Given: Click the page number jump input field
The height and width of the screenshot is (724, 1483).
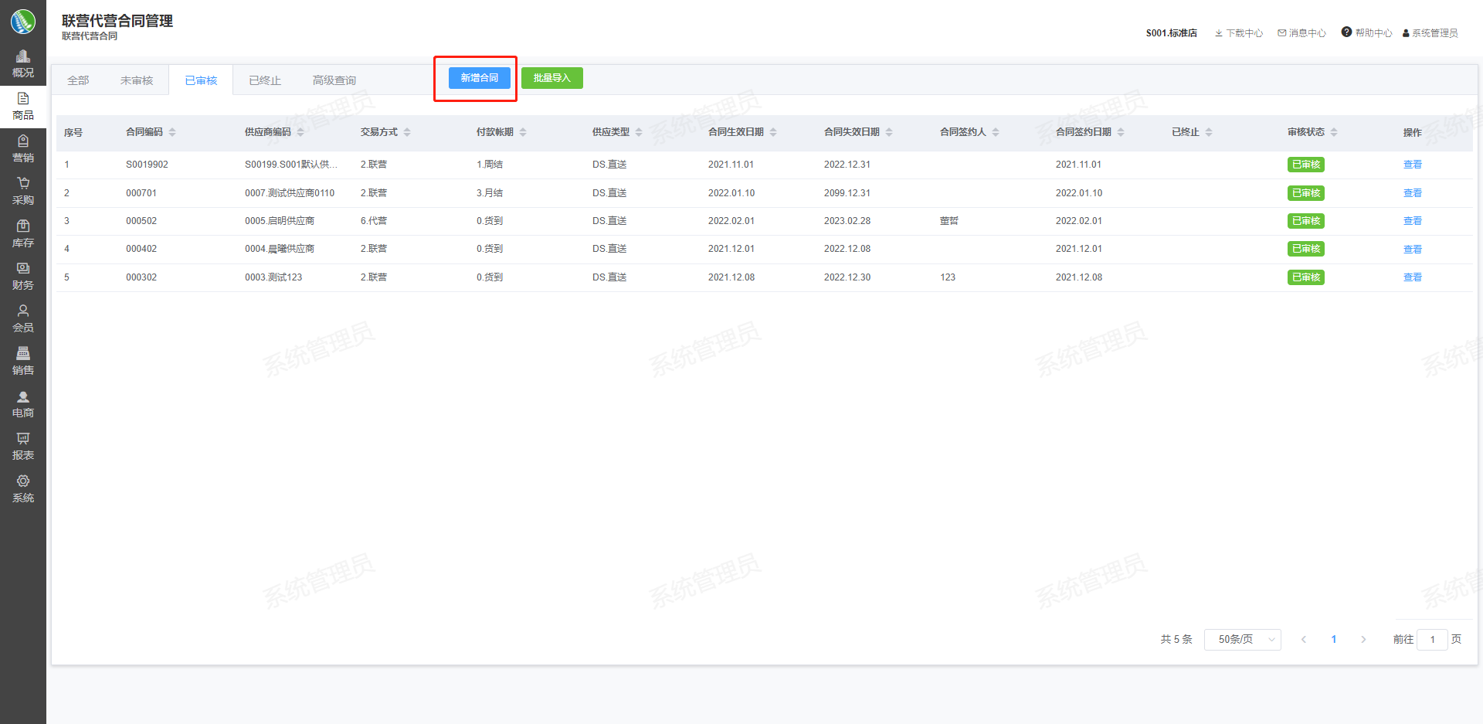Looking at the screenshot, I should click(x=1432, y=639).
